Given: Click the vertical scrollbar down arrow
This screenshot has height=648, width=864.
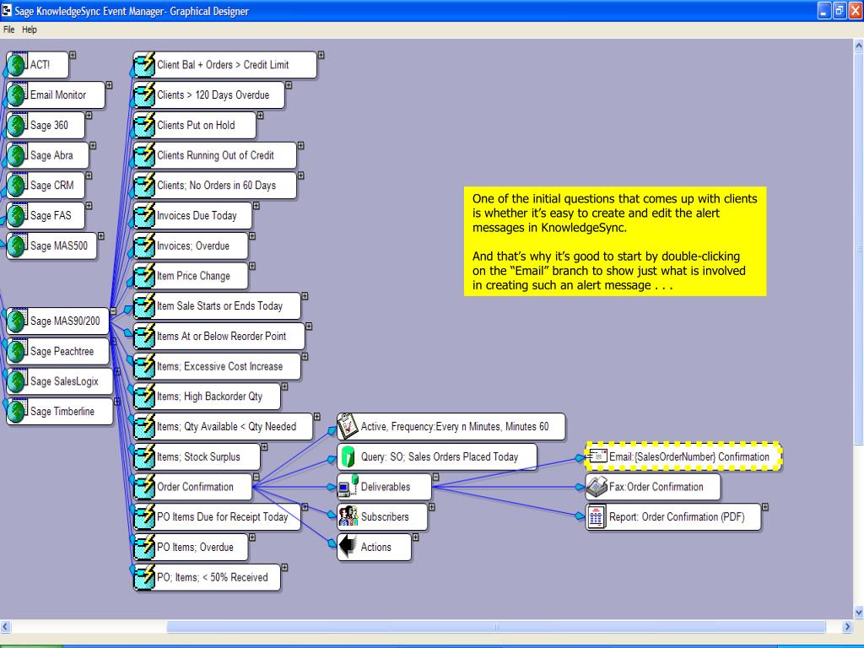Looking at the screenshot, I should pos(858,613).
